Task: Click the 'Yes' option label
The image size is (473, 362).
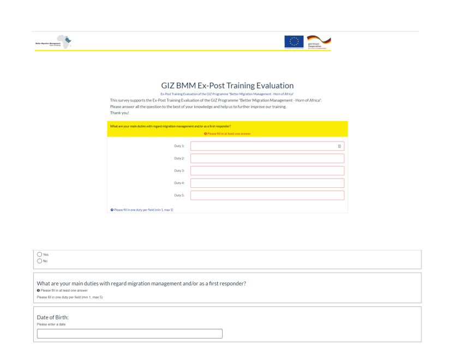Action: (46, 255)
